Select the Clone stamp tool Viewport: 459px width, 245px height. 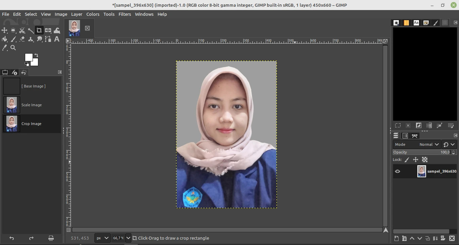click(31, 39)
